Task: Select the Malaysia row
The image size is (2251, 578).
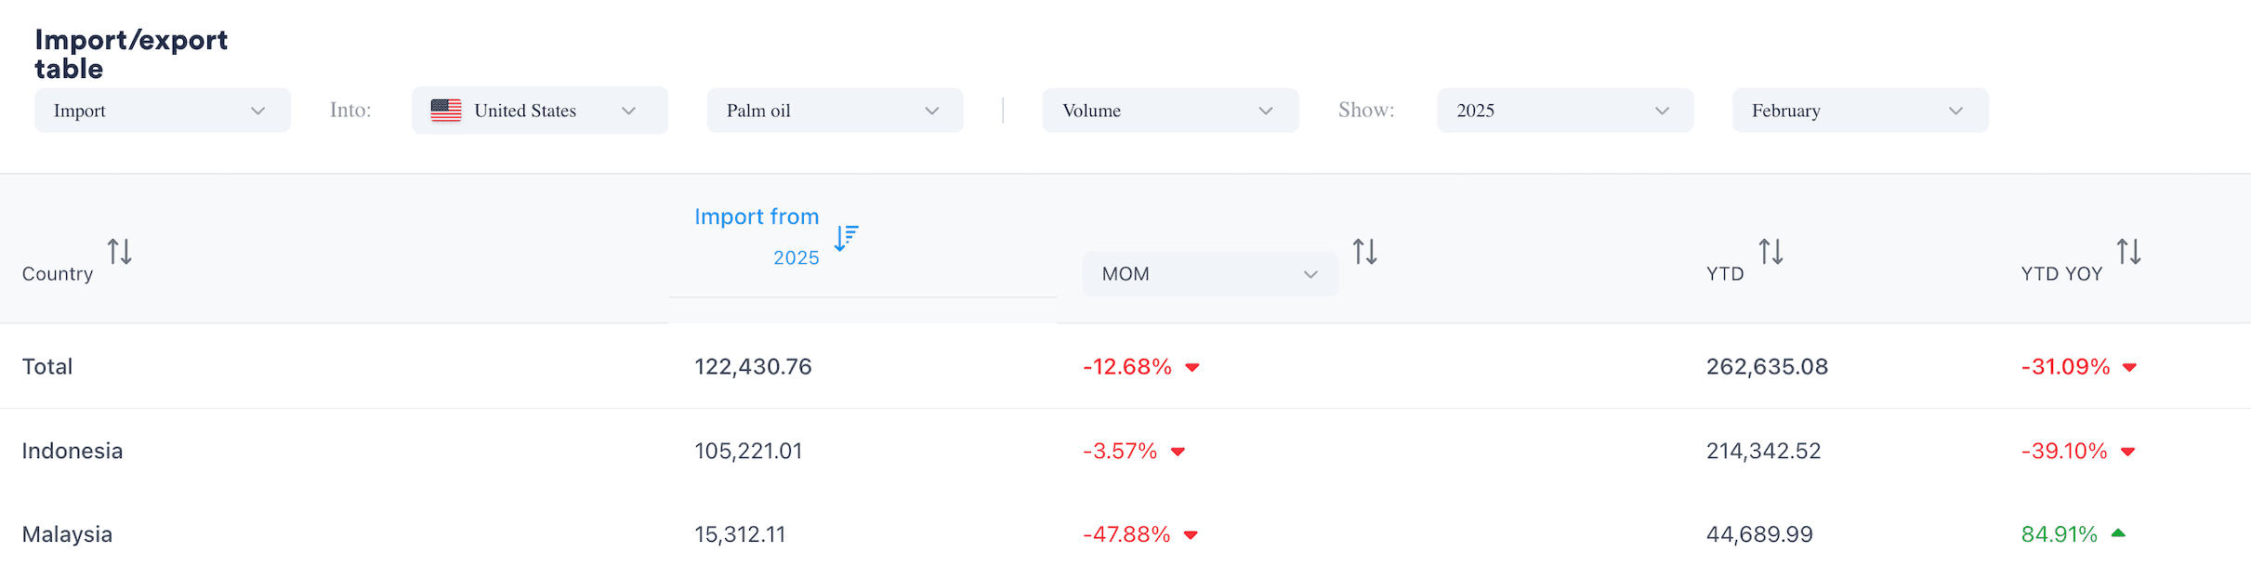Action: click(x=67, y=534)
